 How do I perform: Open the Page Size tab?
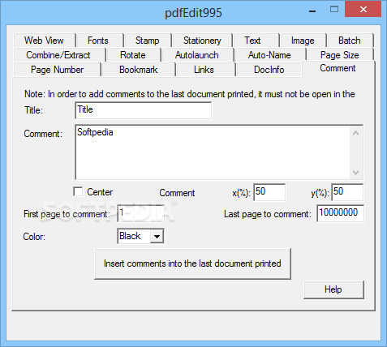click(x=340, y=55)
